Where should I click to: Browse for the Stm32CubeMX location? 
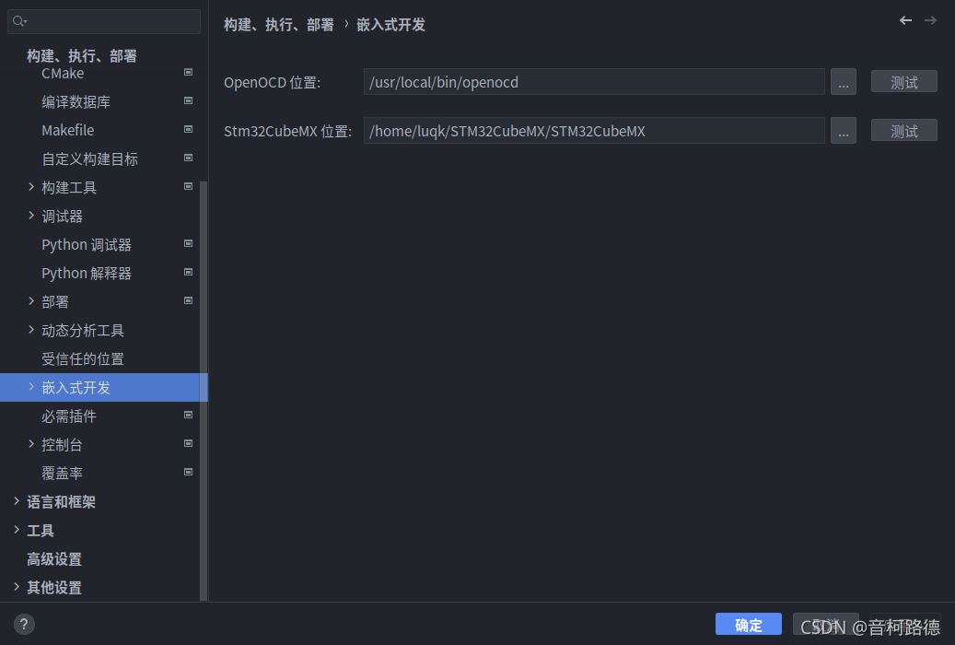(844, 131)
